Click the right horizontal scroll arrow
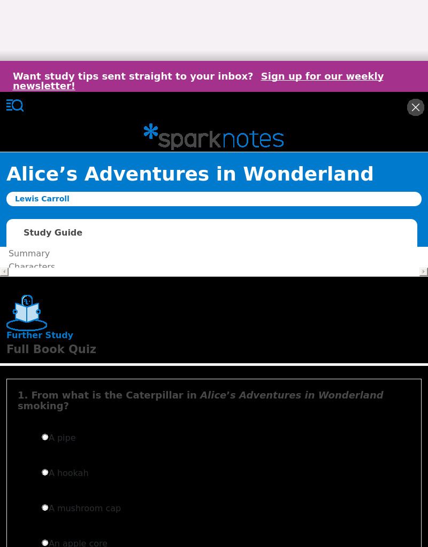The image size is (428, 547). point(424,271)
